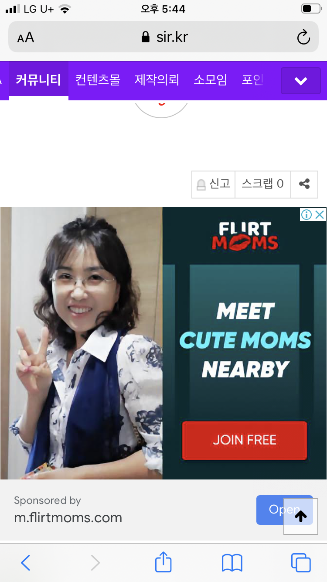The height and width of the screenshot is (582, 327).
Task: Select the 커뮤니티 tab
Action: pyautogui.click(x=38, y=80)
